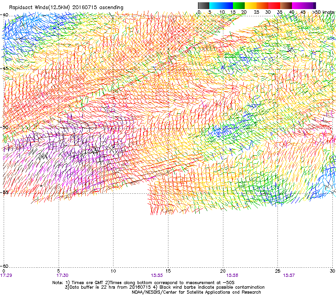The height and width of the screenshot is (295, 336).
Task: Click the blue 5-15 knots legend swatch
Action: (x=221, y=5)
